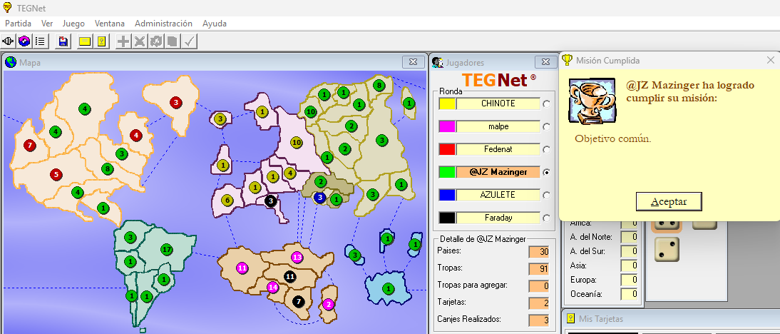Image resolution: width=780 pixels, height=334 pixels.
Task: Select CHINOTE player radio button
Action: (x=547, y=104)
